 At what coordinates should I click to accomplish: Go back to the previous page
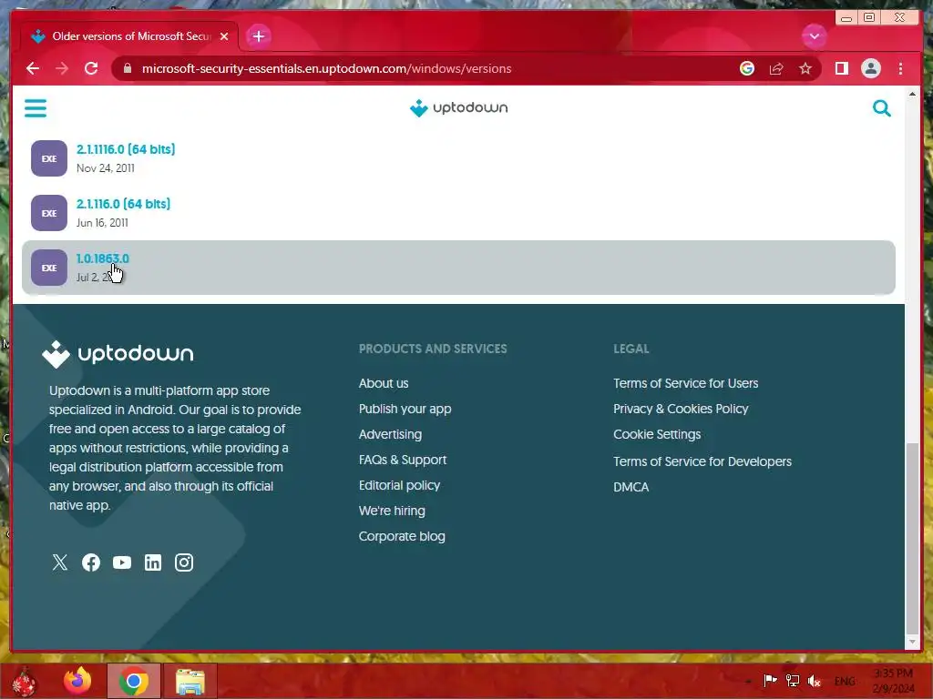33,68
